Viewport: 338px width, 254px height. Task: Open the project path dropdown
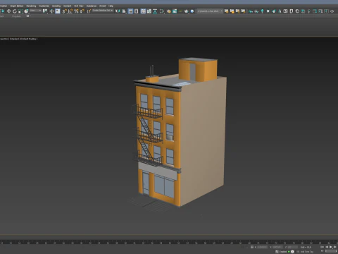210,11
